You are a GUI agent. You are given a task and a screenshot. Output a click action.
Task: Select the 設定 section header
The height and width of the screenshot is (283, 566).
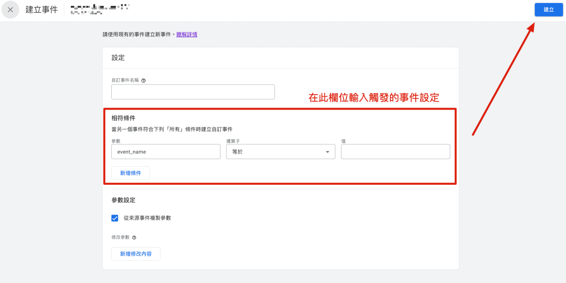click(118, 58)
